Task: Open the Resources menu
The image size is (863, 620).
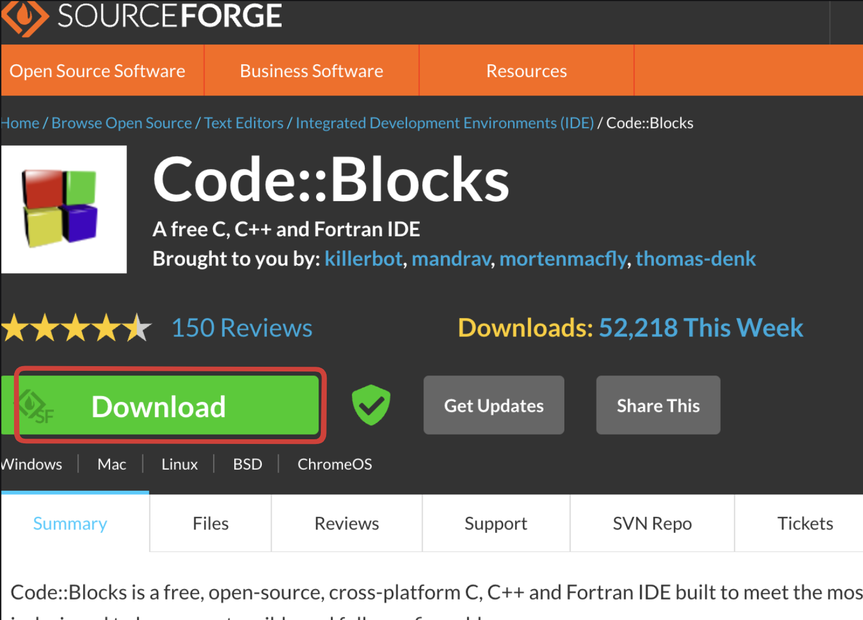Action: point(526,71)
